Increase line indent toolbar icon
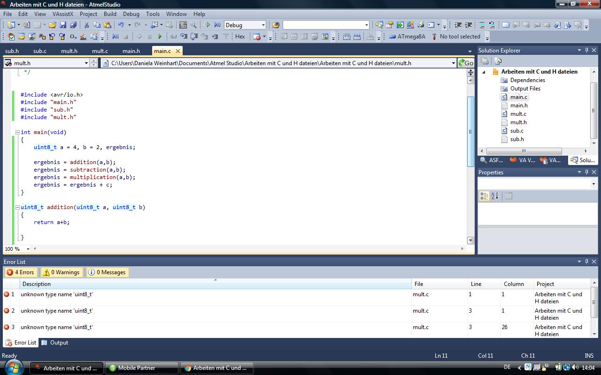Image resolution: width=601 pixels, height=375 pixels. [468, 25]
